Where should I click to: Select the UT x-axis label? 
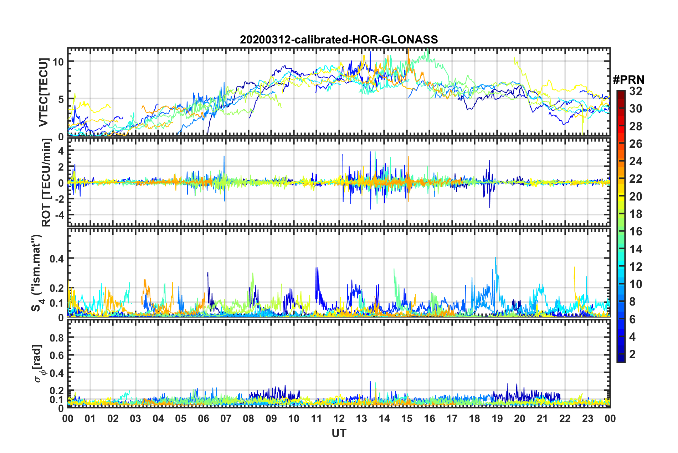pyautogui.click(x=339, y=433)
